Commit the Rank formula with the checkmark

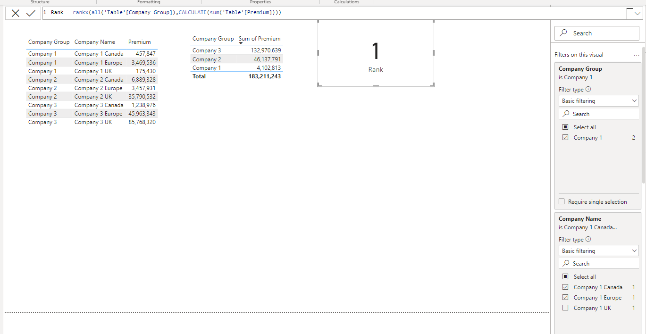(x=31, y=13)
